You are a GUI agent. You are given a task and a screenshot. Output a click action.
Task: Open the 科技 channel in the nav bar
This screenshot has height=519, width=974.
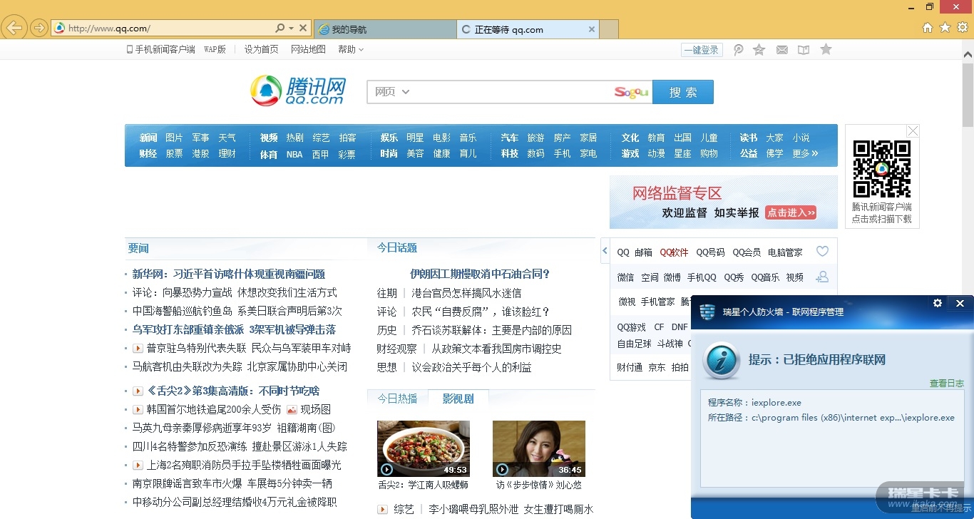point(510,153)
